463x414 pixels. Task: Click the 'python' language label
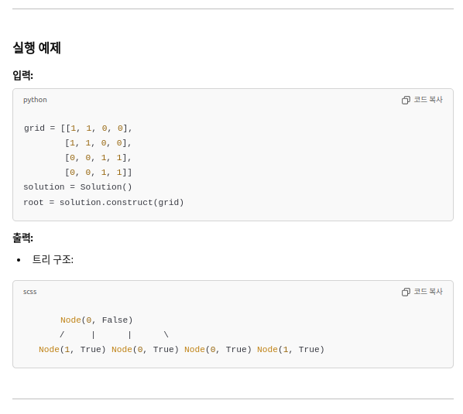click(x=35, y=100)
